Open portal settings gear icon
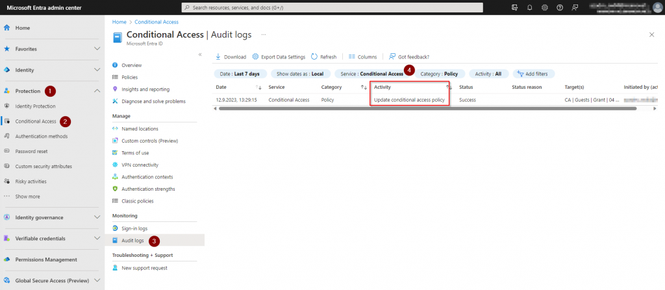Screen dimensions: 665x290 (544, 7)
